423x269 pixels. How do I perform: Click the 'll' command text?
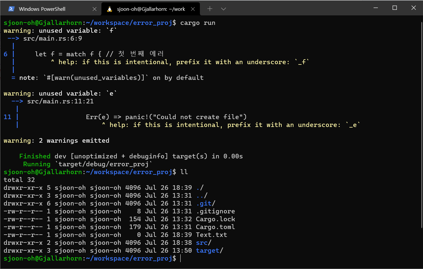(184, 172)
